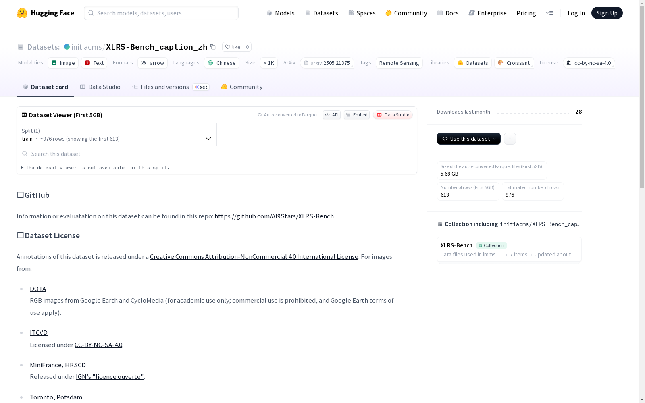
Task: Open Enterprise in the top navigation
Action: 488,13
